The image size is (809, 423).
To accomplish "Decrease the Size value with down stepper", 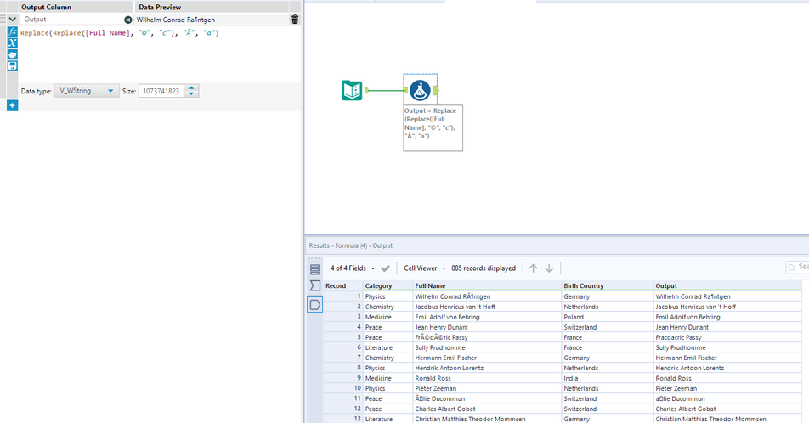I will pos(191,94).
